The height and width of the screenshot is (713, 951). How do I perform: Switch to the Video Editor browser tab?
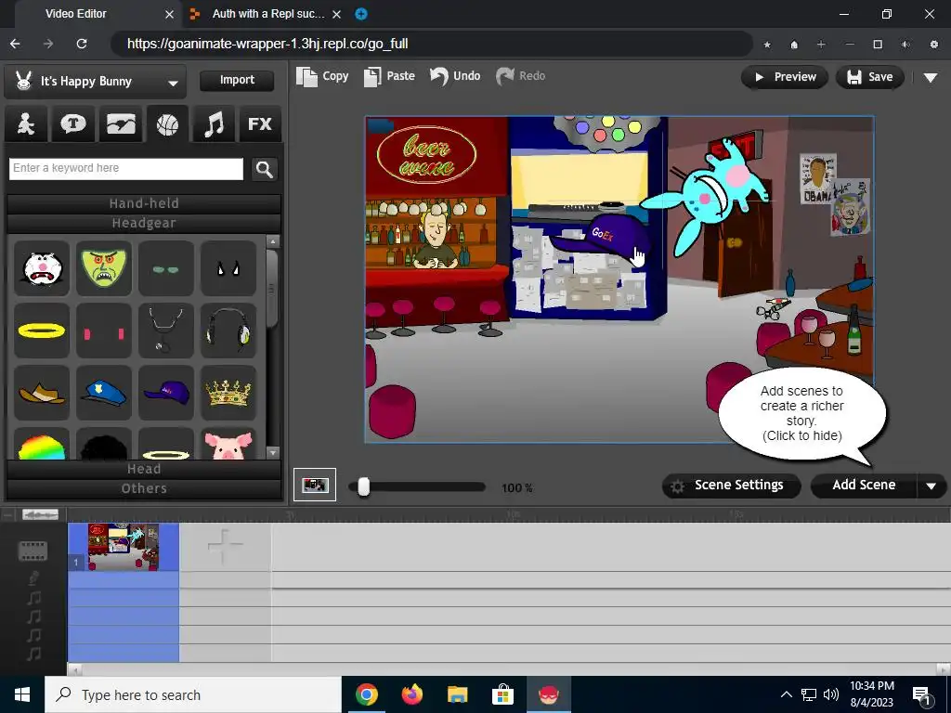(x=76, y=13)
